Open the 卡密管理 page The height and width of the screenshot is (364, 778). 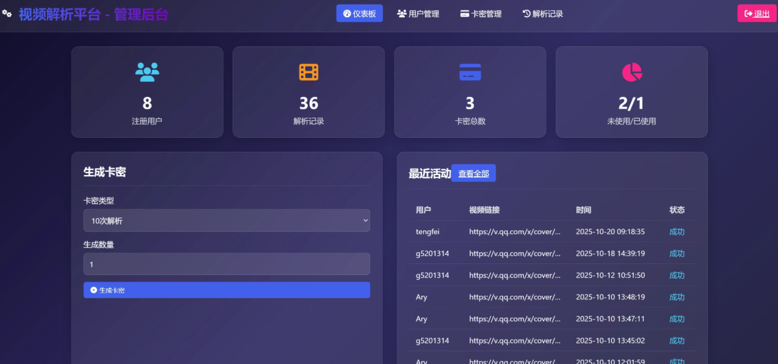[481, 13]
